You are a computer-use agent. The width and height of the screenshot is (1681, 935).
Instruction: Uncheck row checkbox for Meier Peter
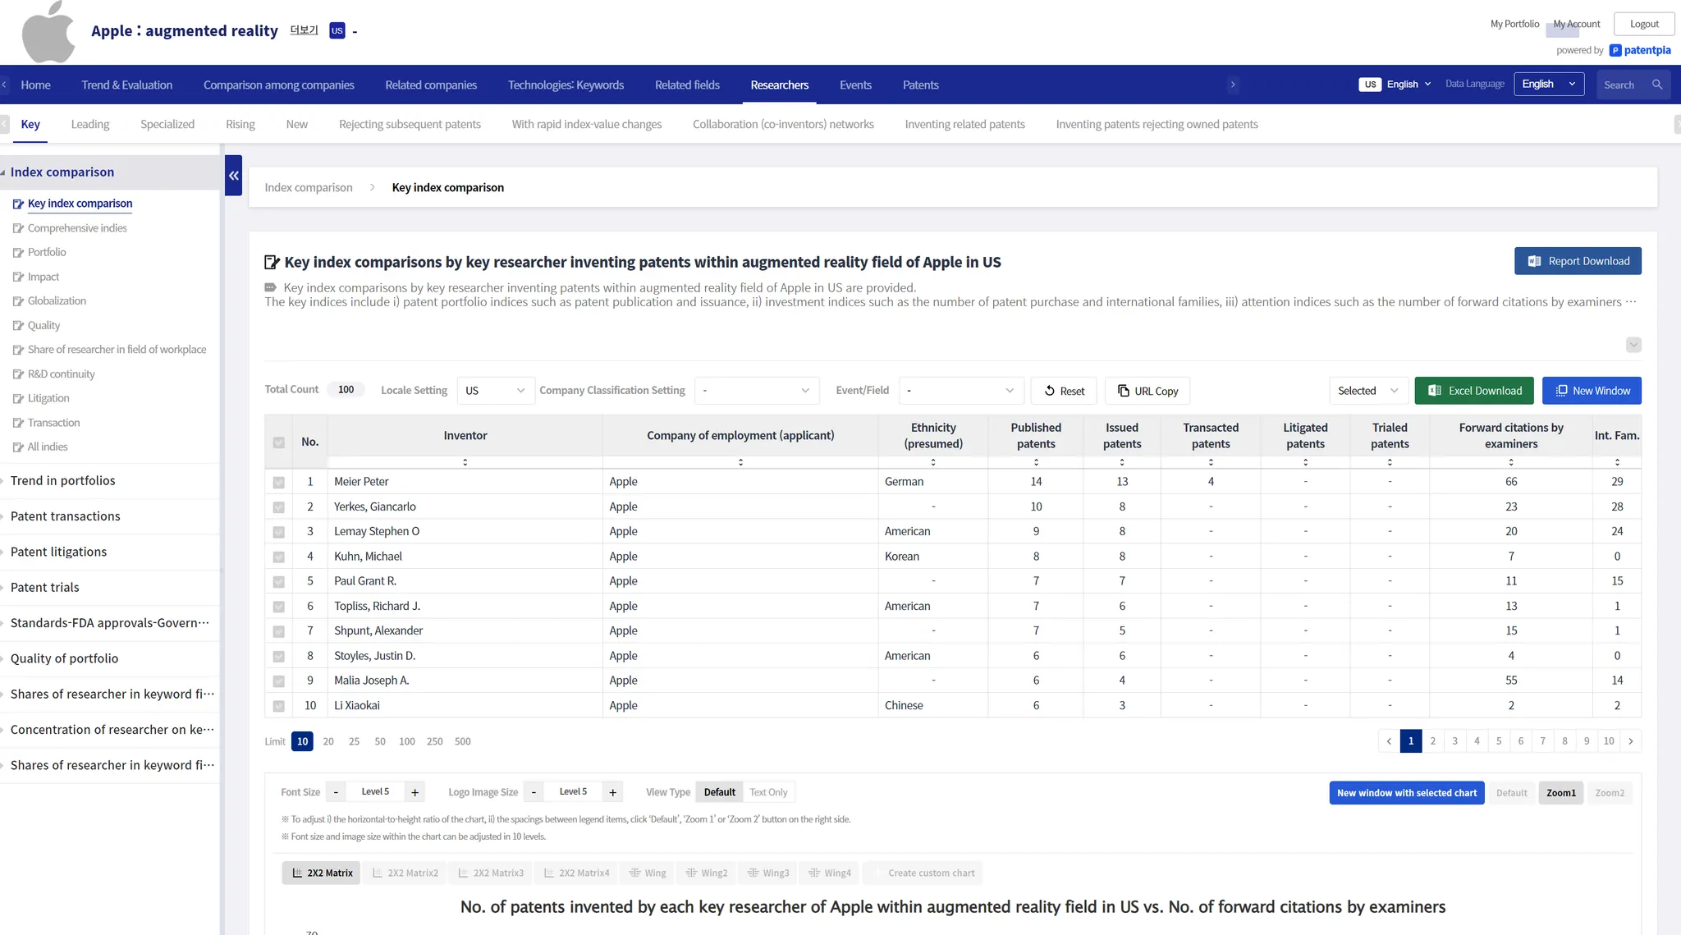(x=279, y=483)
